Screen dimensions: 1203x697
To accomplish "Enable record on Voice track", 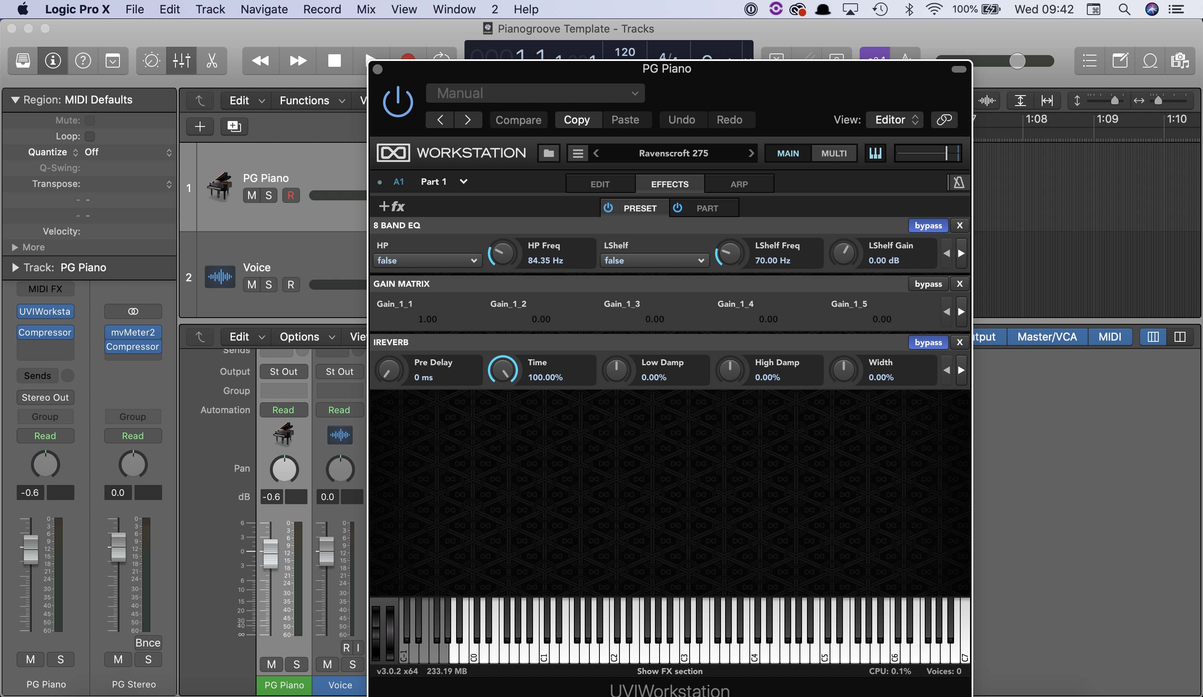I will 291,285.
